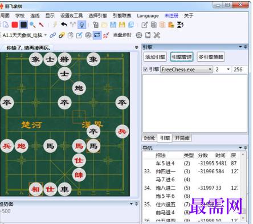This screenshot has height=224, width=253.
Task: Select the red side square icon
Action: (15, 25)
